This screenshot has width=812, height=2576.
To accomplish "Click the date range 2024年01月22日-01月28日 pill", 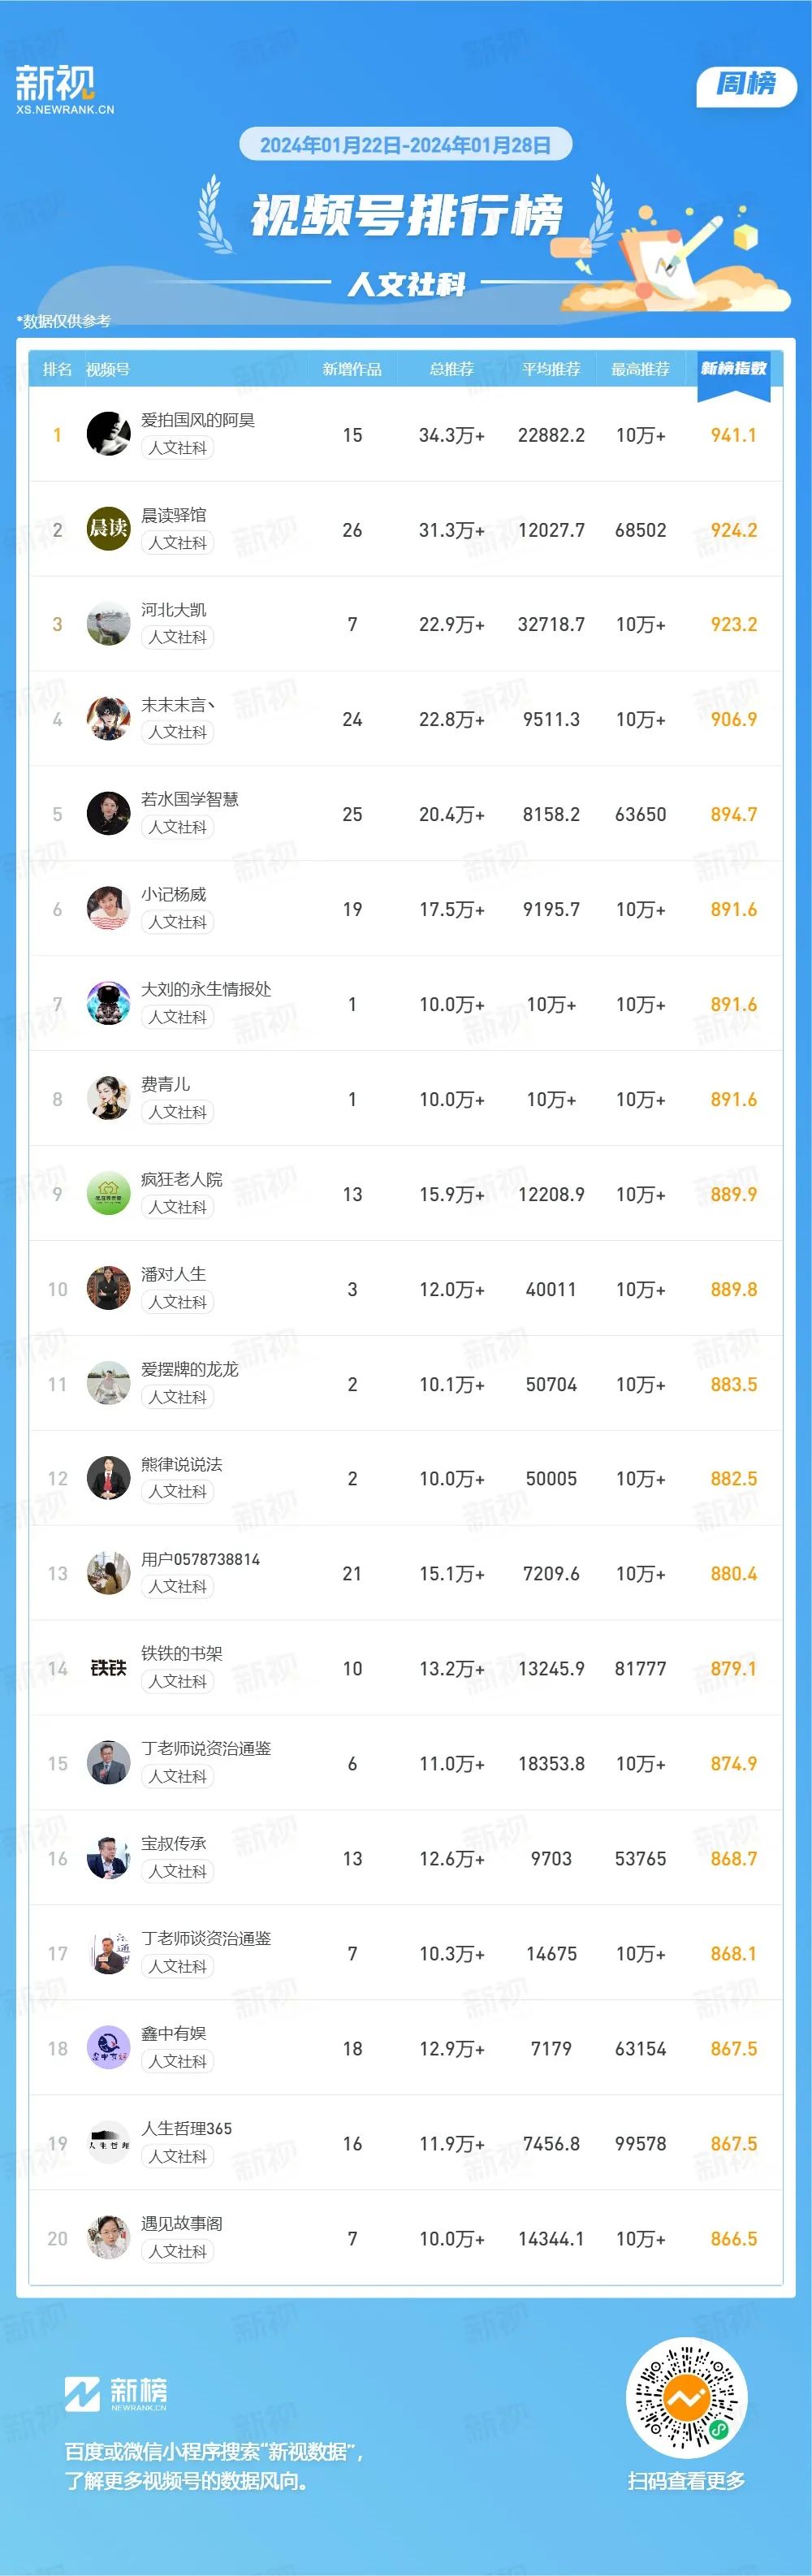I will [x=405, y=145].
